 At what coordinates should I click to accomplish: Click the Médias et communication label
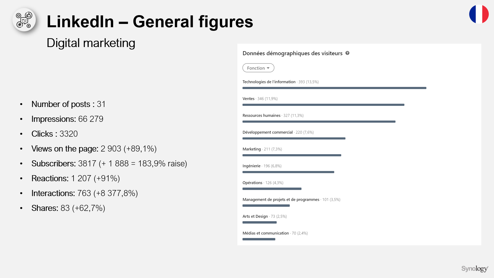tap(265, 233)
